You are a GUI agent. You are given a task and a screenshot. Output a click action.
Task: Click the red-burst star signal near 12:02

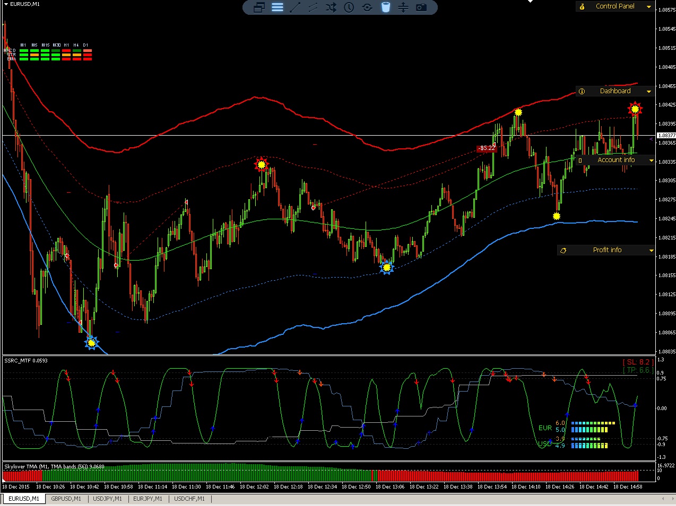pos(261,165)
